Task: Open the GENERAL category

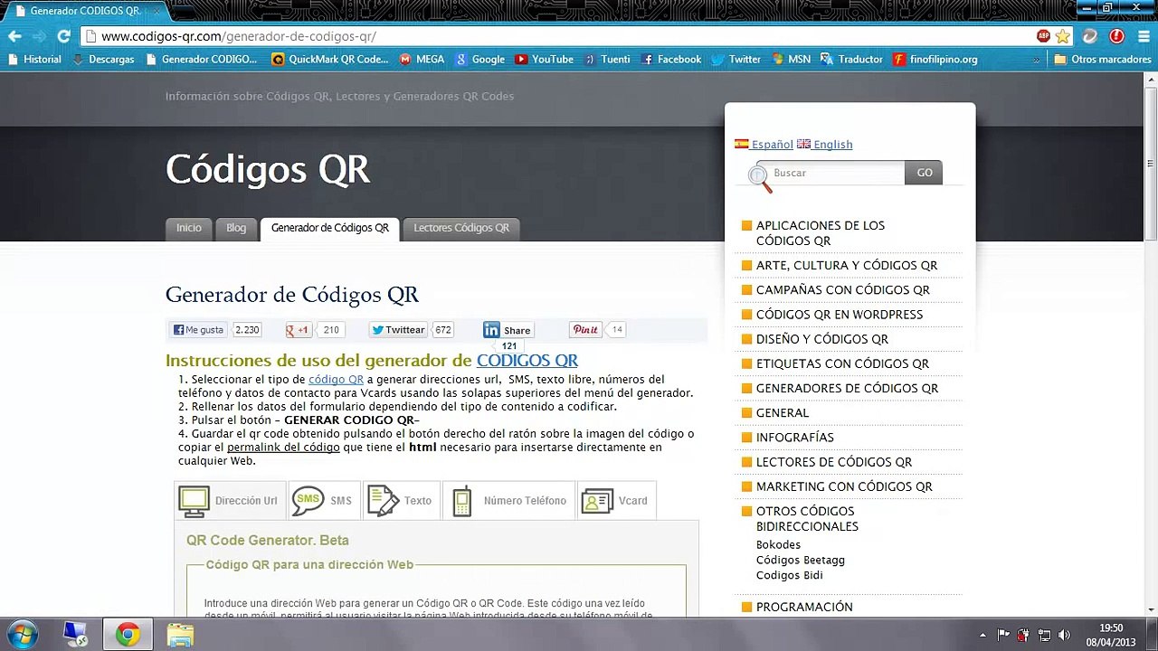Action: [783, 413]
